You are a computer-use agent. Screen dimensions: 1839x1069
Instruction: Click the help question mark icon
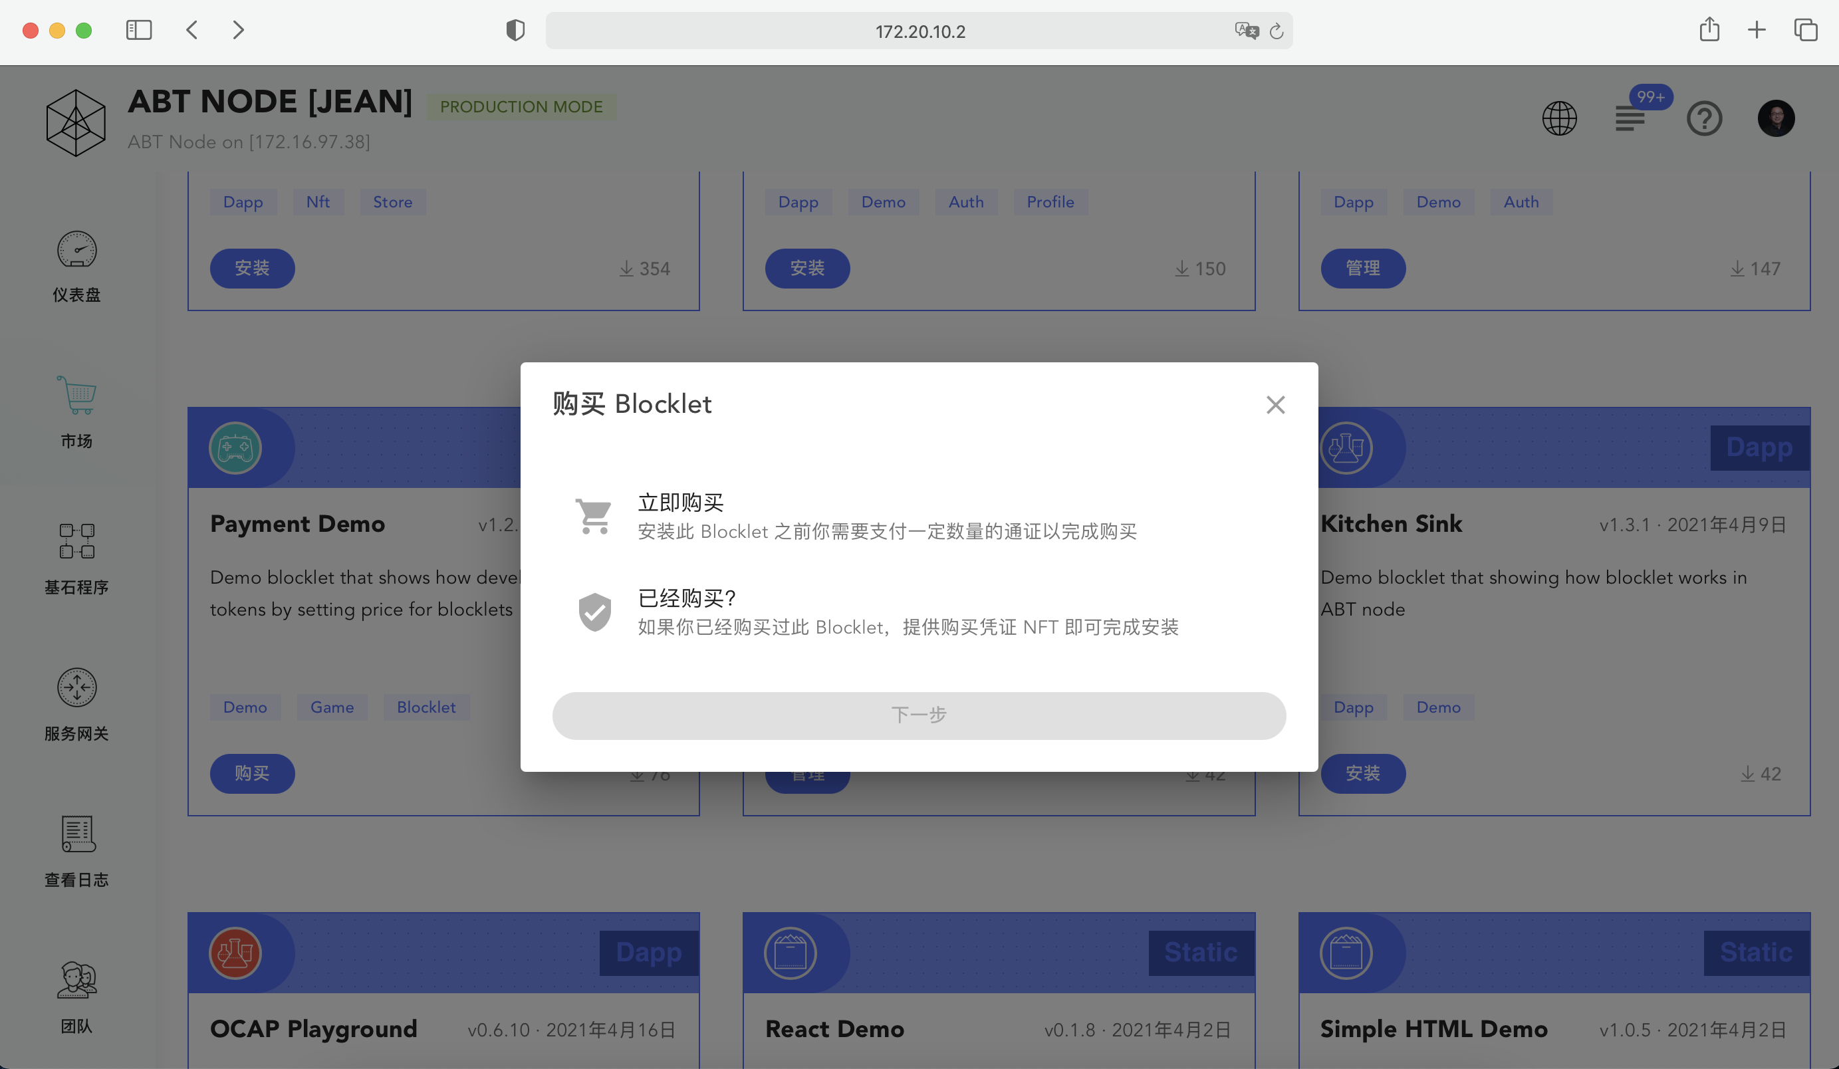coord(1704,118)
